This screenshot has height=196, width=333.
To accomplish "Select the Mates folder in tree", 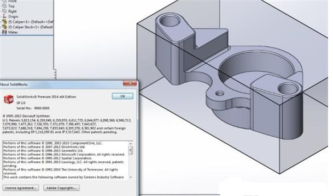I will pyautogui.click(x=13, y=32).
